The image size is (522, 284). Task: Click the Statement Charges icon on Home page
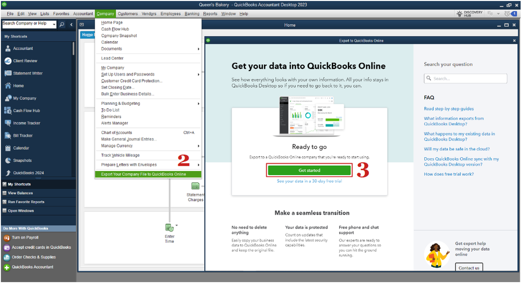click(x=195, y=186)
